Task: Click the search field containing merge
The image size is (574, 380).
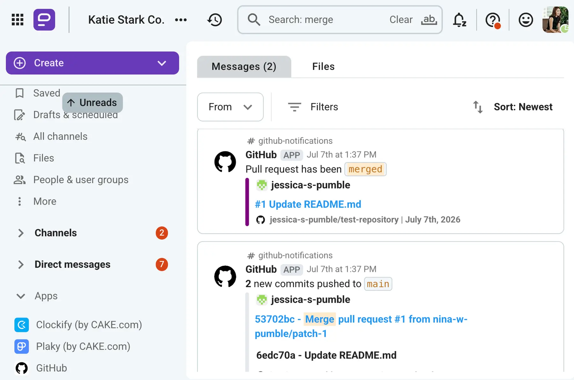Action: 340,20
